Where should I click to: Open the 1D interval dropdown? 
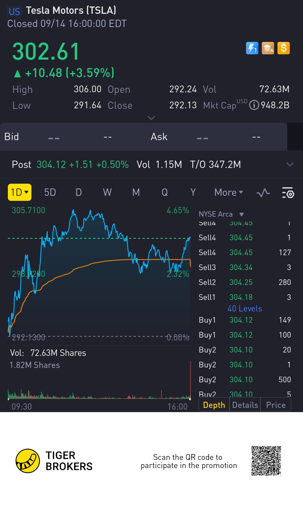click(19, 192)
